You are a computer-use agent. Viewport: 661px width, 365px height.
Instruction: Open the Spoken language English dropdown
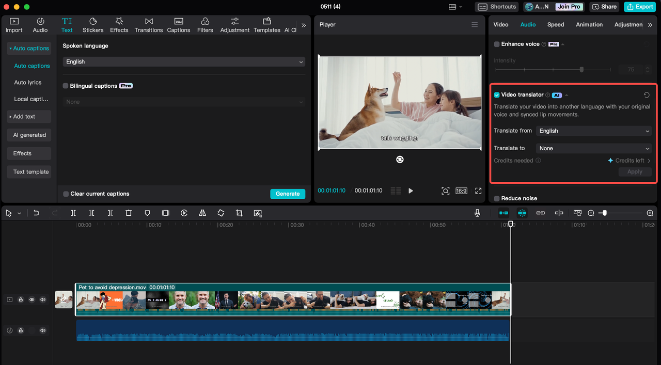(184, 61)
